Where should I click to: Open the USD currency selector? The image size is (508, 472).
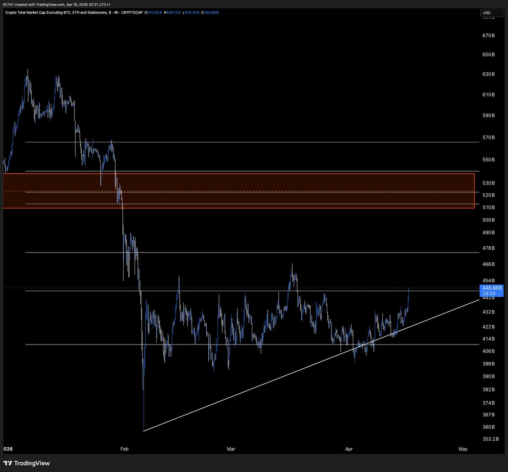(x=491, y=13)
